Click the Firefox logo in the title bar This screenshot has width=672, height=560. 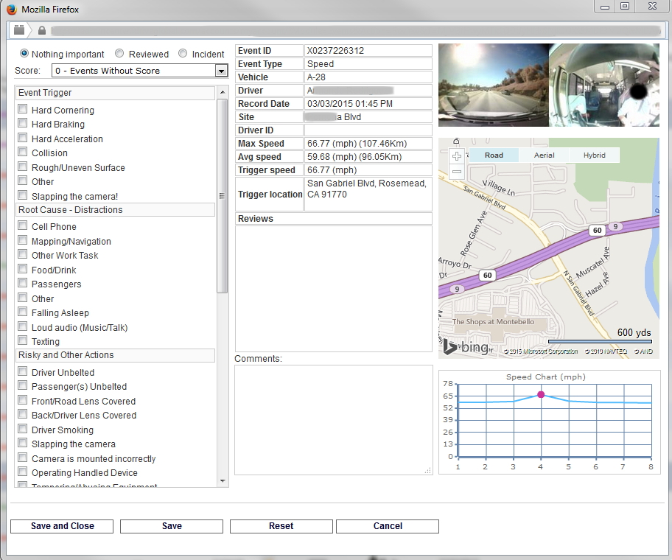tap(11, 10)
